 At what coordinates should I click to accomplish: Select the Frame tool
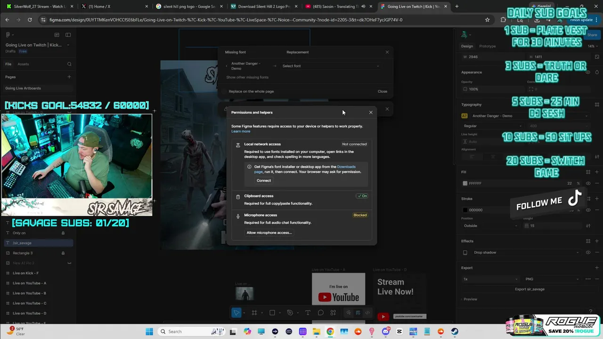pos(254,313)
